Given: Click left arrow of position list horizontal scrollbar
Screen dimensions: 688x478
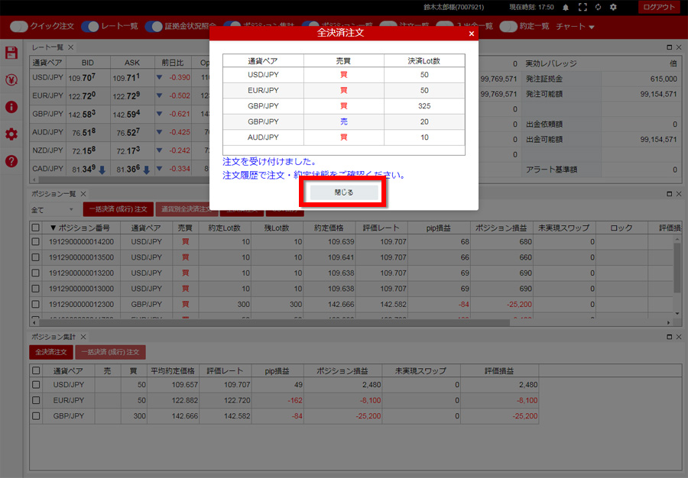Looking at the screenshot, I should click(34, 323).
